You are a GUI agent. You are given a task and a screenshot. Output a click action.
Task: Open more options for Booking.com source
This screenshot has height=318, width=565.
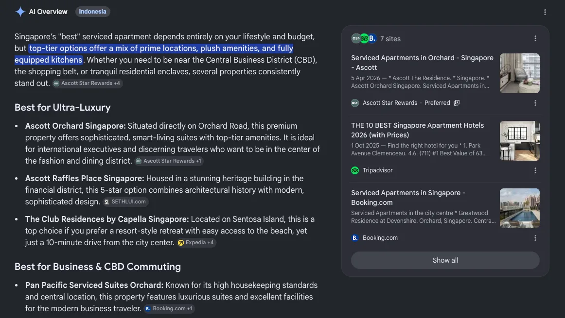pyautogui.click(x=535, y=238)
